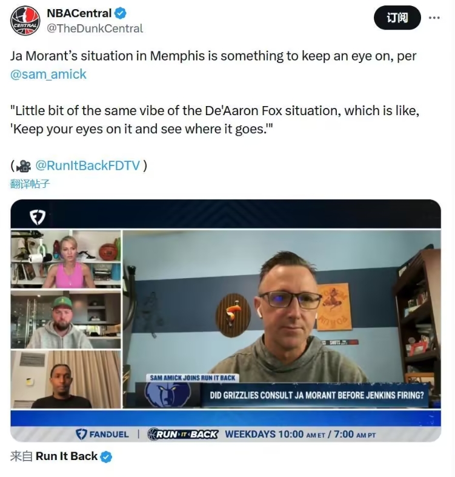Click the blue verified badge beside NBACentral
The image size is (455, 477).
click(121, 13)
